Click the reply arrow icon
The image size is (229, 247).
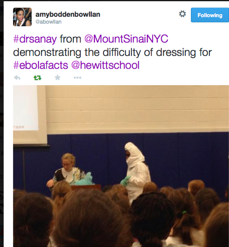pos(17,77)
